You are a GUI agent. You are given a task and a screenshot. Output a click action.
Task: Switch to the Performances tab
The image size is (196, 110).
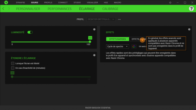point(59,9)
